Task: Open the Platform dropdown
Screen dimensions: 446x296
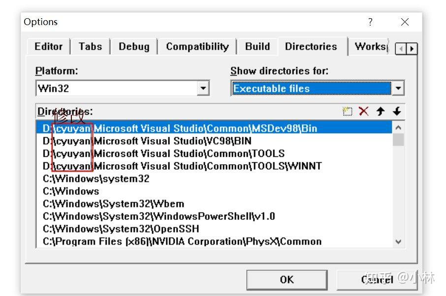Action: 203,88
